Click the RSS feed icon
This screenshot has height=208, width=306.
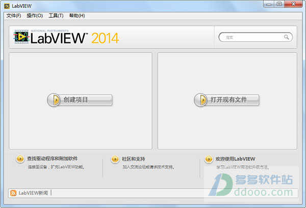pos(13,193)
